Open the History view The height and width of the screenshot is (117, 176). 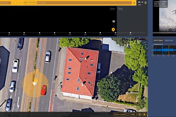click(x=112, y=8)
